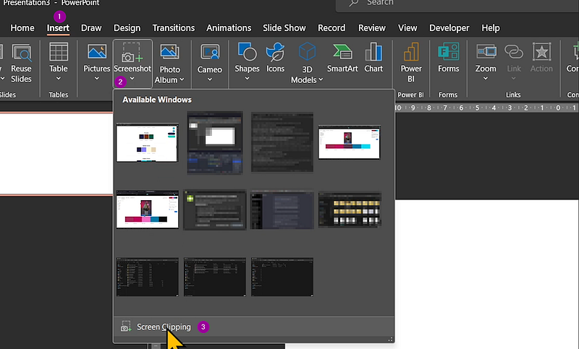Select third dark blurred window thumbnail, top row
This screenshot has height=349, width=579.
coord(282,142)
